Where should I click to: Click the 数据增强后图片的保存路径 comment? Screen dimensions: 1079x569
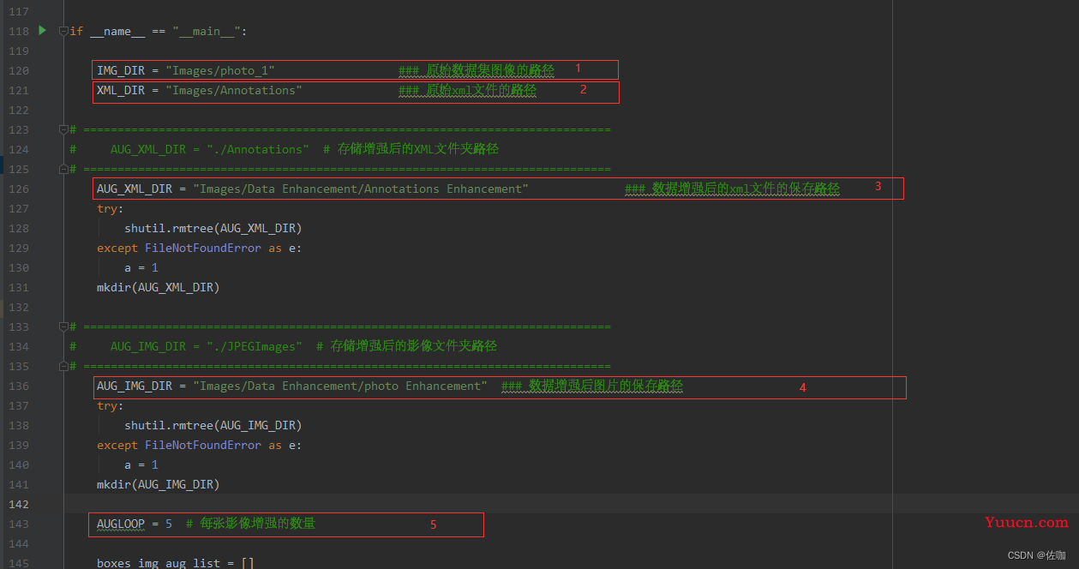(x=592, y=386)
